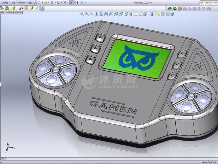Click the color wheel appearance icon
Viewport: 218px width, 164px height.
pyautogui.click(x=170, y=8)
